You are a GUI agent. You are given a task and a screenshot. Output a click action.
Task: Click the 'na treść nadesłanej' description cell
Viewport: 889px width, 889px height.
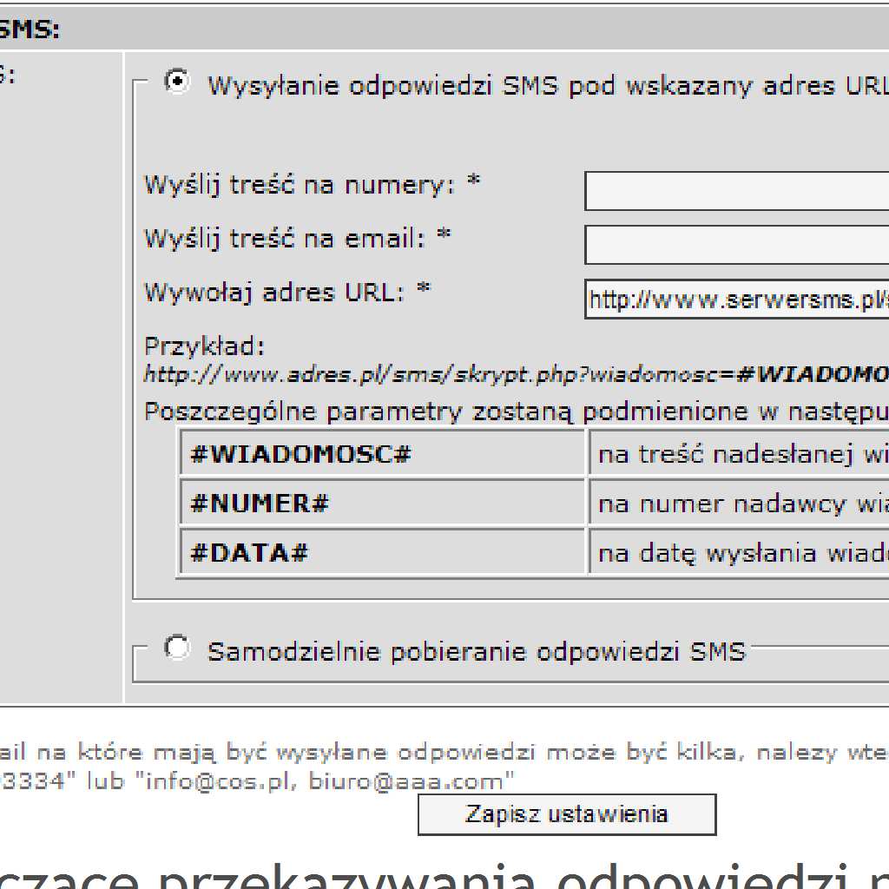(x=739, y=451)
